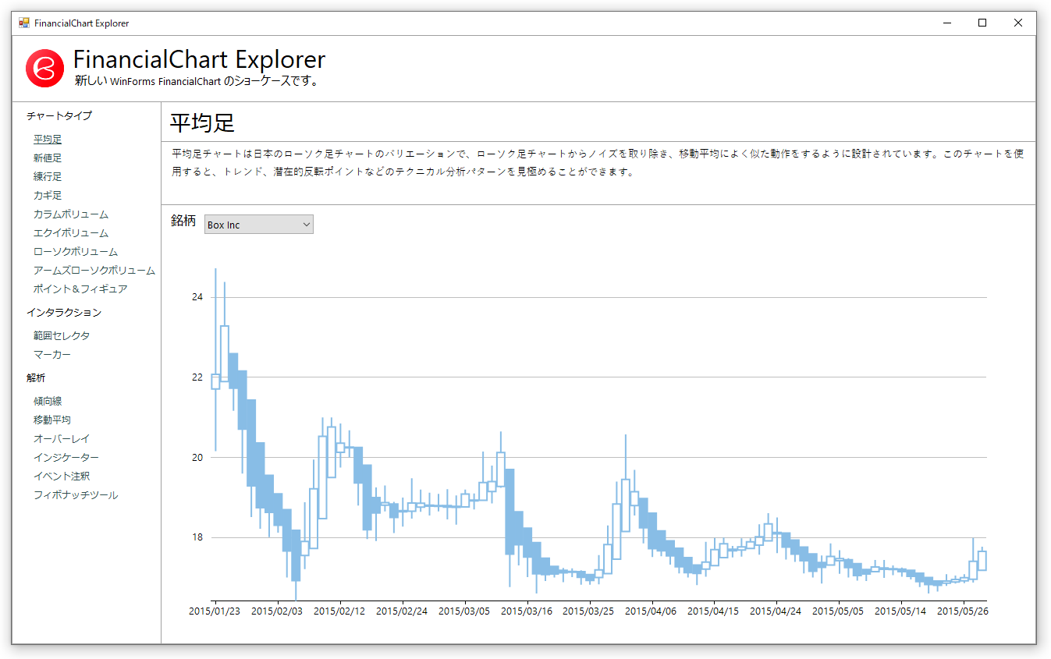Click the large 平均足 page heading

[x=202, y=123]
